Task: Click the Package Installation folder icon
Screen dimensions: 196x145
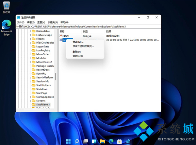Action: pyautogui.click(x=34, y=66)
